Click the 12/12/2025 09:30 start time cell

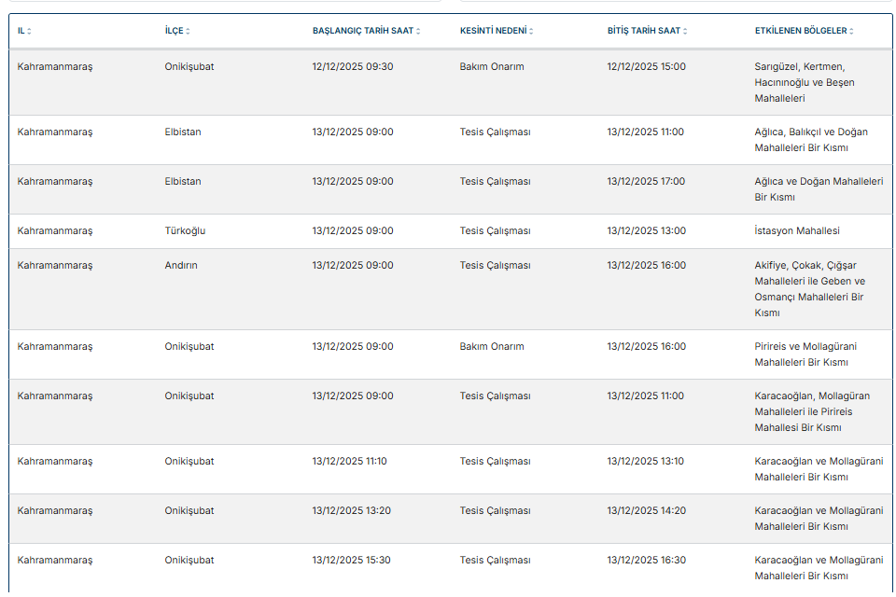[353, 67]
